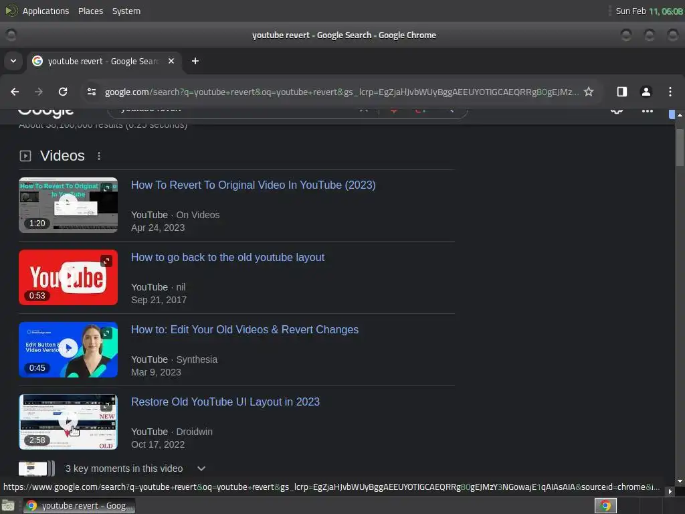Click the page vertical scrollbar thumb
The height and width of the screenshot is (514, 685).
(680, 147)
